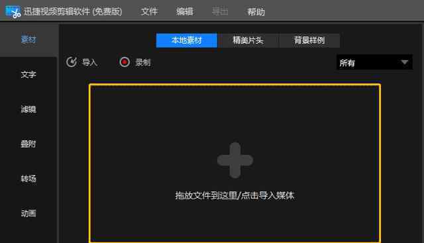
Task: Click 拖放文件到这里/点击导入媒体 text
Action: [235, 195]
